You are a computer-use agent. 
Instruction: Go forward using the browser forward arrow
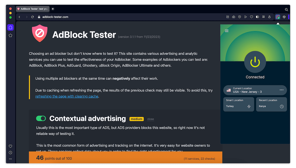pyautogui.click(x=26, y=17)
